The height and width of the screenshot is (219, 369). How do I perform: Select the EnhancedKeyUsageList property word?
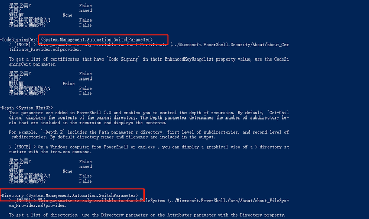point(189,59)
